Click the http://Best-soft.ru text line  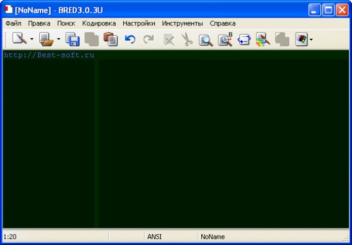pyautogui.click(x=49, y=55)
